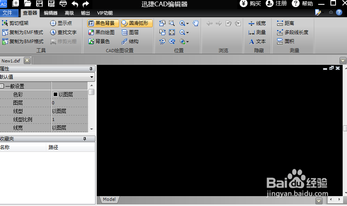Toggle 黑色背景 black background
Image resolution: width=347 pixels, height=206 pixels.
103,23
